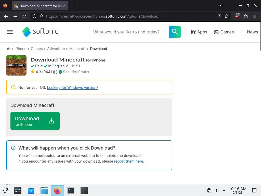Focus the Softonic search box
Screen dimensions: 261x196
pos(129,32)
